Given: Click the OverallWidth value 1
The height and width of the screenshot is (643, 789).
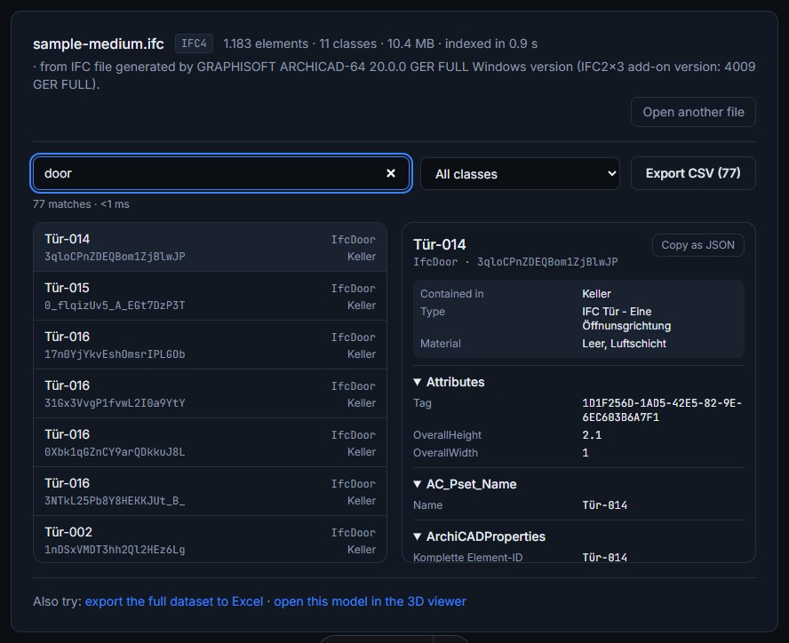Looking at the screenshot, I should tap(586, 452).
